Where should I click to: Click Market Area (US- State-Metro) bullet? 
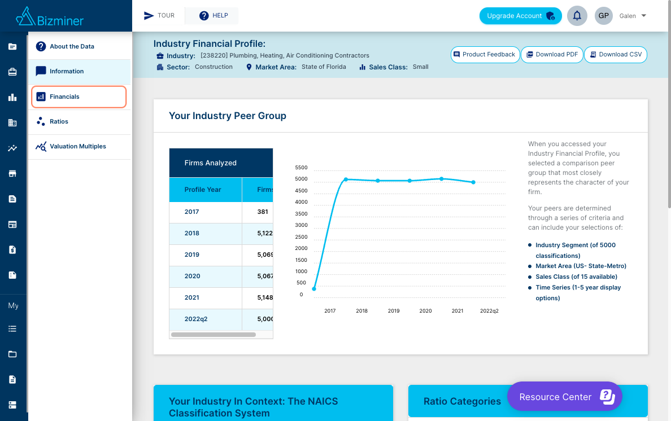pyautogui.click(x=581, y=266)
